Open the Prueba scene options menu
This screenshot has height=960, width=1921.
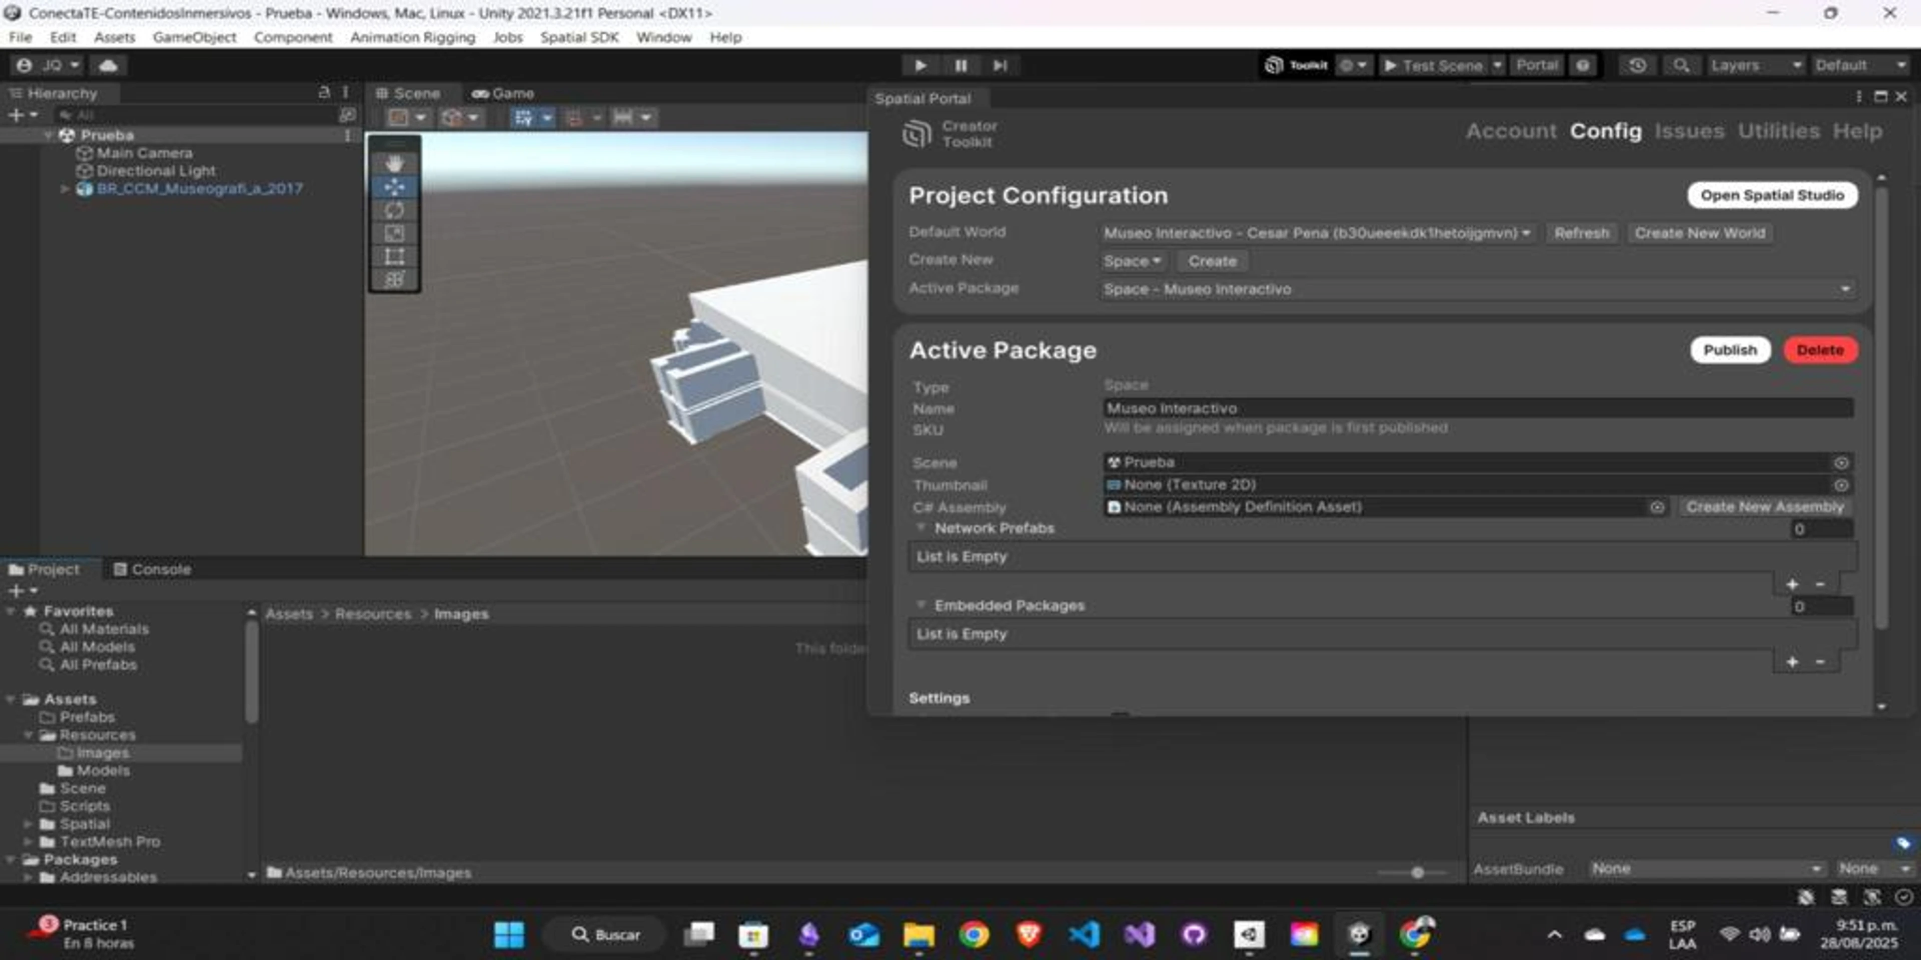pyautogui.click(x=347, y=135)
